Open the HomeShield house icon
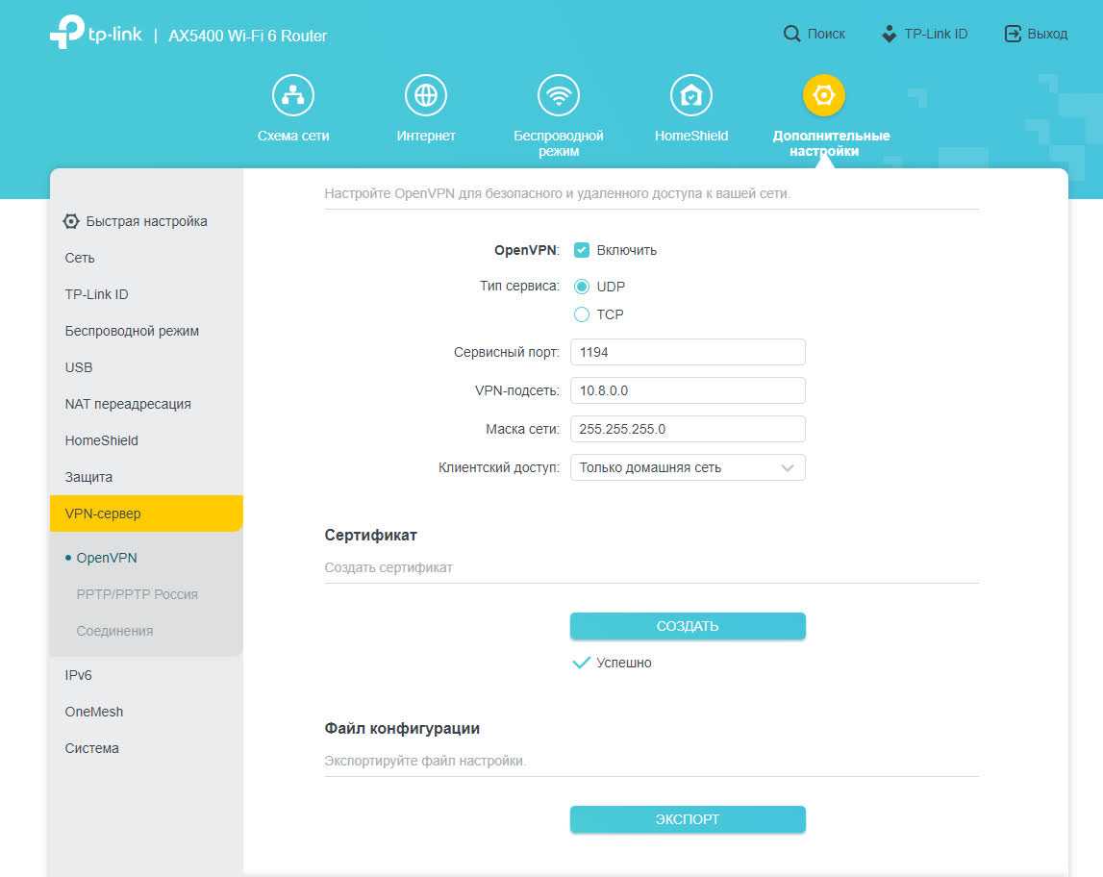 (x=691, y=95)
